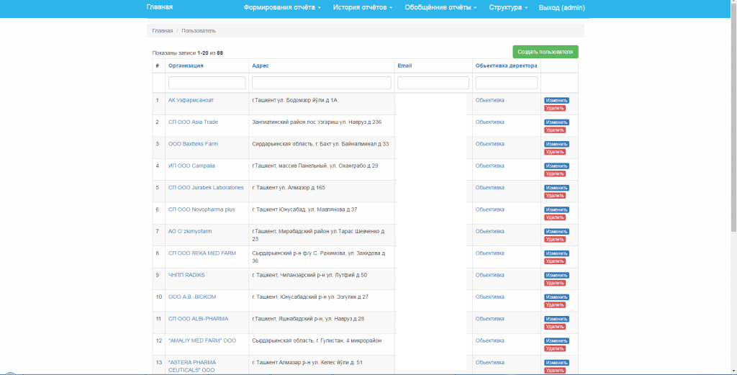Click Удалить for АК Узфармсаноат
Image resolution: width=737 pixels, height=375 pixels.
pos(555,108)
